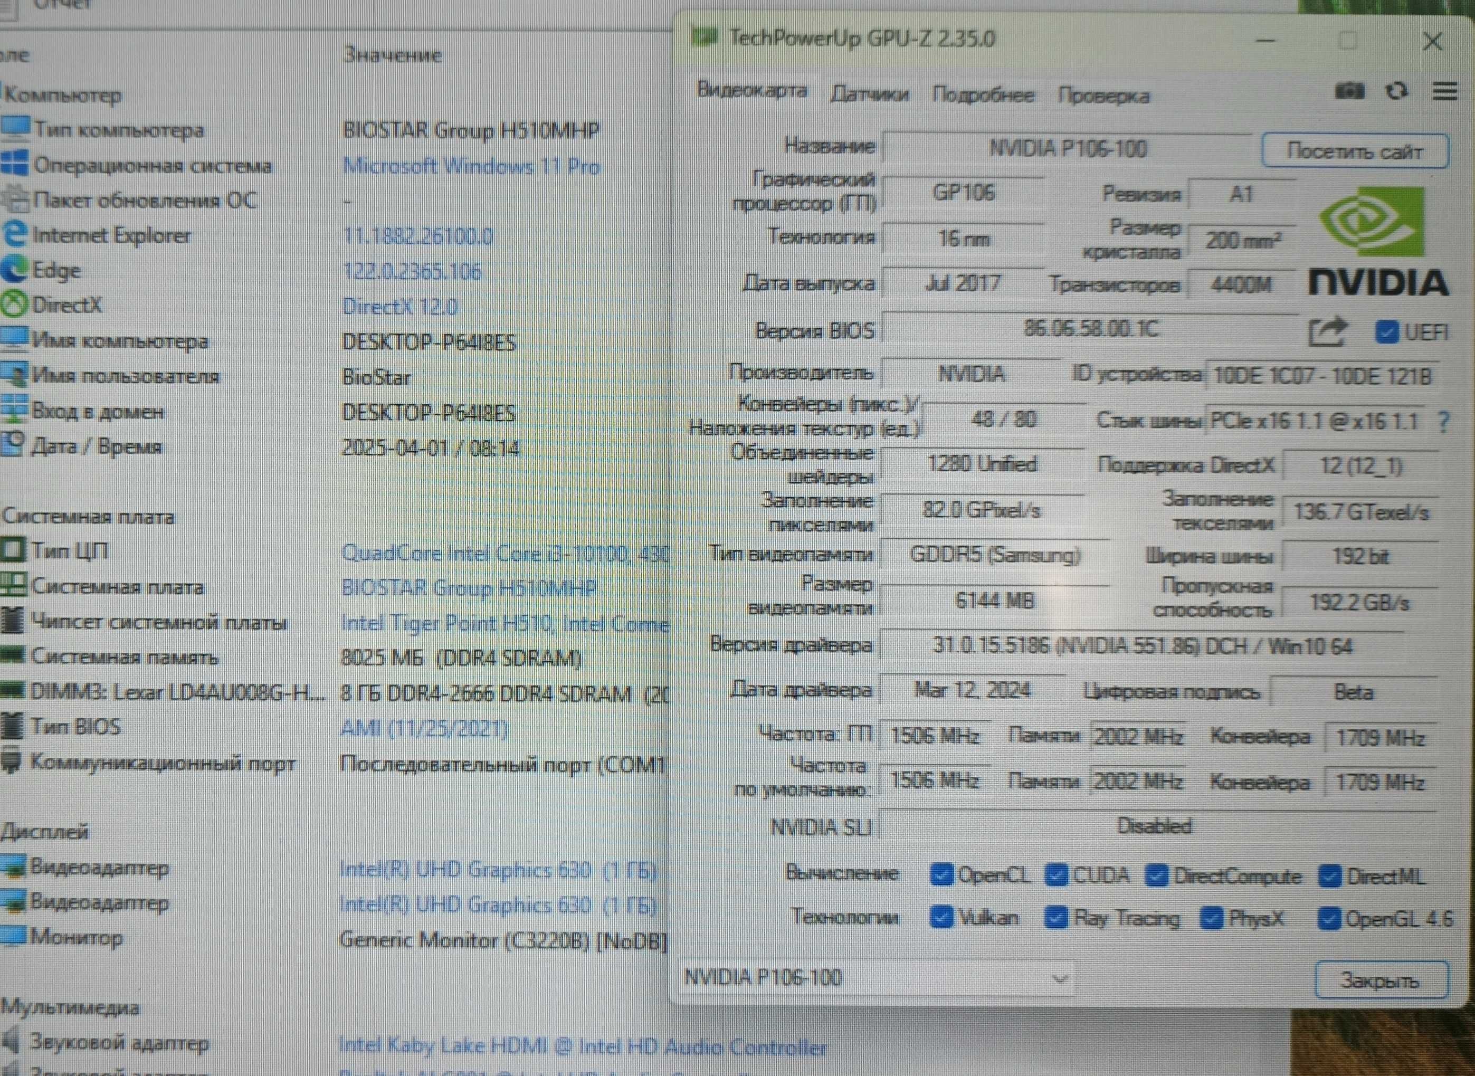Click the NVIDIA logo in GPU-Z
Viewport: 1475px width, 1076px height.
point(1378,241)
